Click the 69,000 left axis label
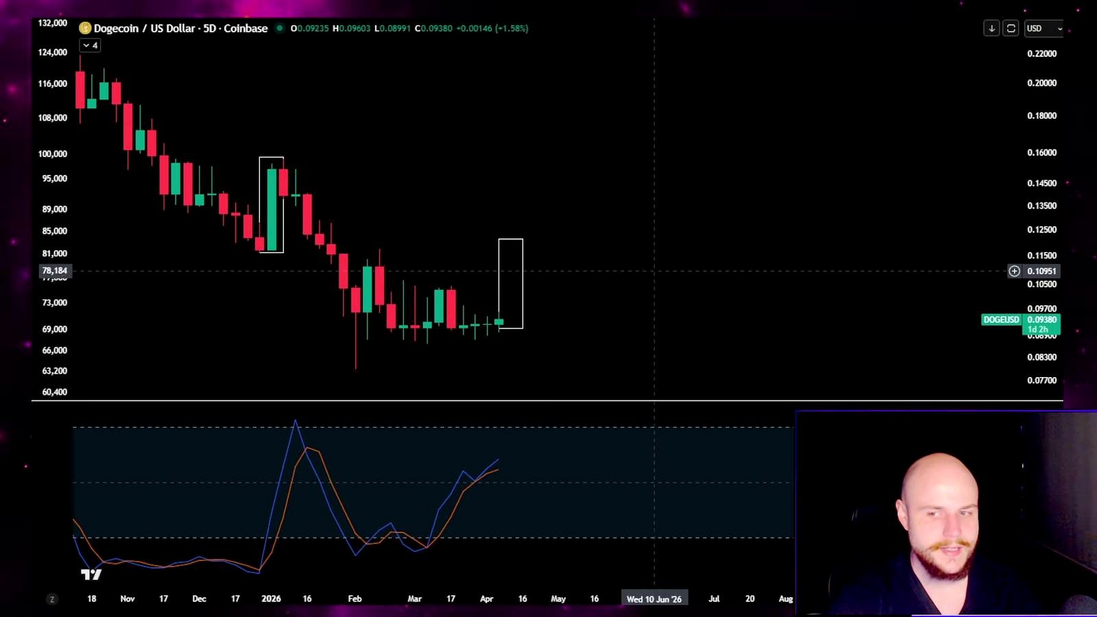The width and height of the screenshot is (1097, 617). point(55,329)
